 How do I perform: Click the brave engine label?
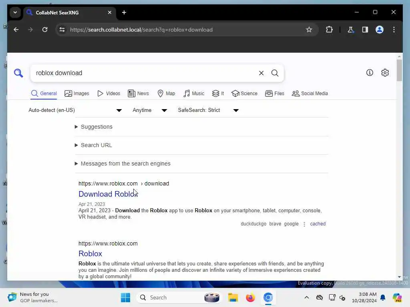point(275,224)
